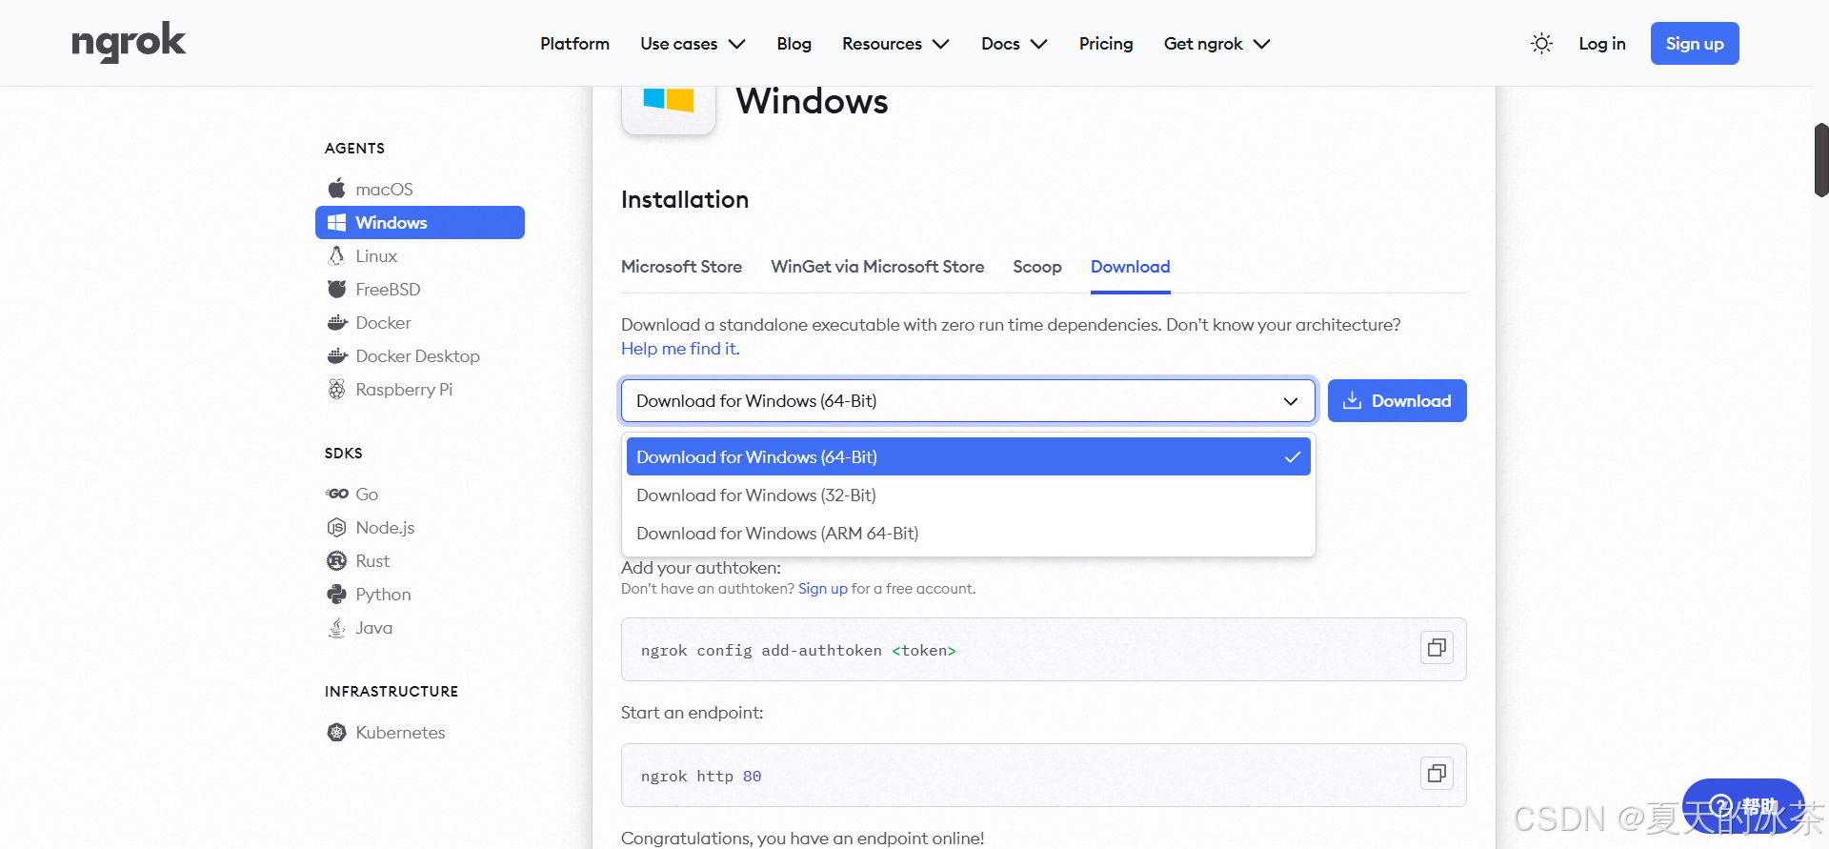1829x849 pixels.
Task: Click the ngrok http 80 code text
Action: click(701, 776)
